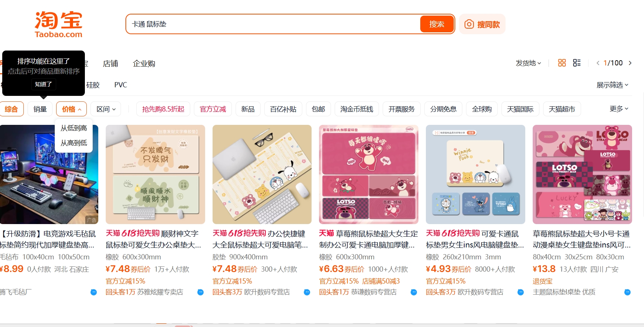Go to next results page arrow
The height and width of the screenshot is (327, 644).
pos(630,63)
